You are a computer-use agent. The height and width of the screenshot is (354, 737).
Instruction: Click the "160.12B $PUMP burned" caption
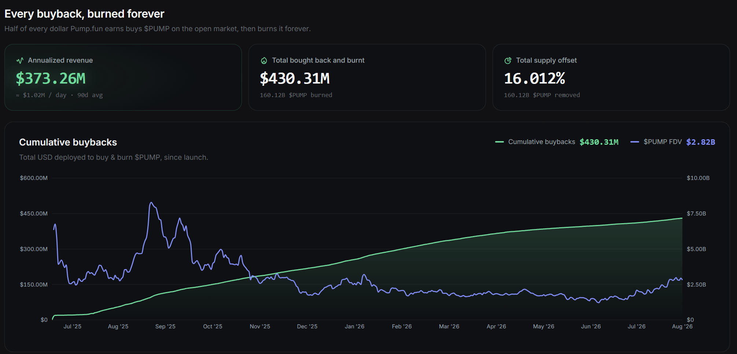[x=296, y=95]
